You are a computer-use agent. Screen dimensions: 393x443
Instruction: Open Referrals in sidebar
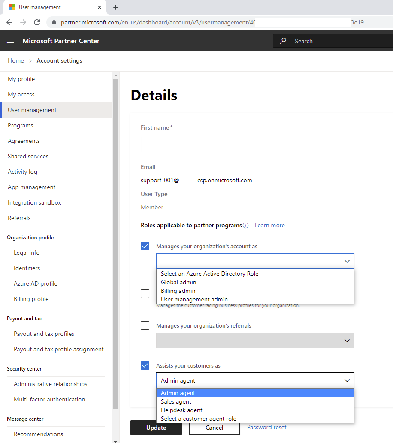pos(19,218)
